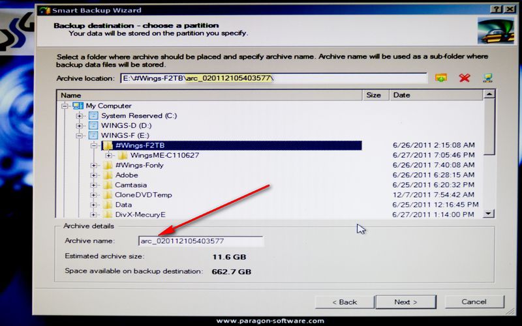Image resolution: width=522 pixels, height=326 pixels.
Task: Select the #Wings-F2TB folder row
Action: [x=232, y=145]
